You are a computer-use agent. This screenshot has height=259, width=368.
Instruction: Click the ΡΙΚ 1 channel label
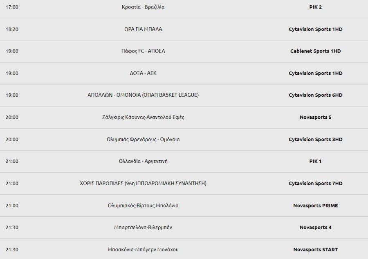315,161
